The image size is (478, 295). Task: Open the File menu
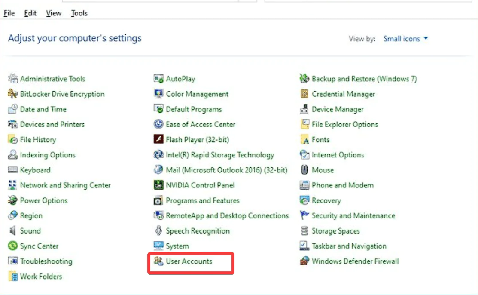(x=9, y=13)
